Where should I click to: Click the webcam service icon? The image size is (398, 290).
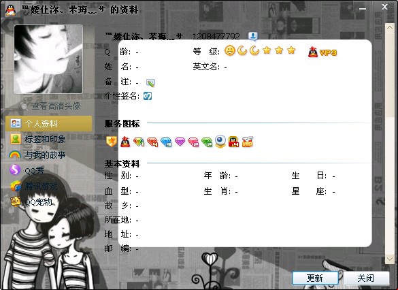pyautogui.click(x=220, y=141)
